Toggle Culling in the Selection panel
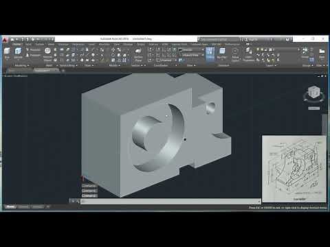The height and width of the screenshot is (247, 330). tap(210, 54)
